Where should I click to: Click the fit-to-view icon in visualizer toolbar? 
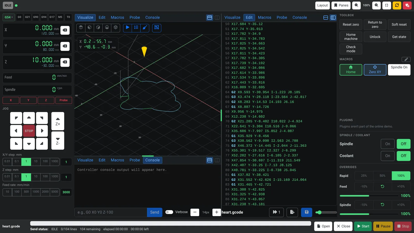pos(157,28)
